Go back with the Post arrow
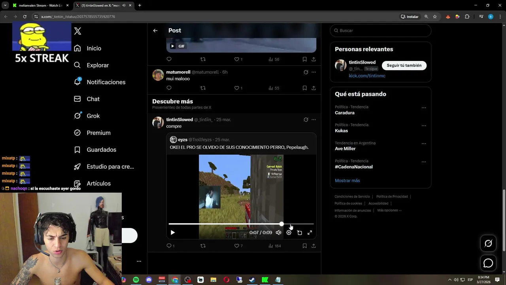 coord(155,30)
